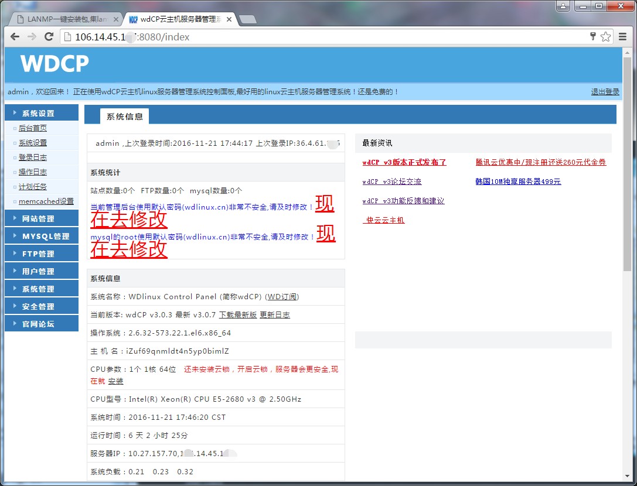Click the browser forward arrow
This screenshot has height=486, width=637.
pyautogui.click(x=32, y=37)
